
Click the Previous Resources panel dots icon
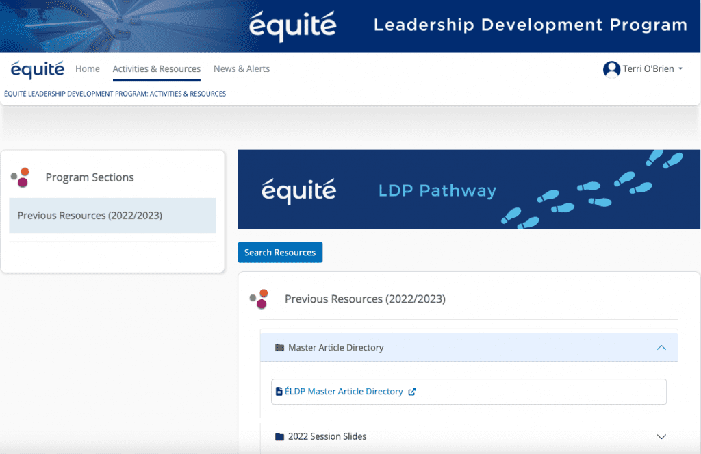[259, 299]
